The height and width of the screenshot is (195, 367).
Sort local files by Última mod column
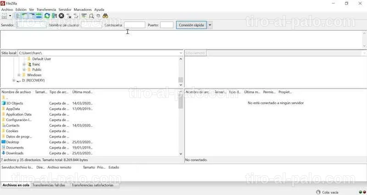point(83,92)
